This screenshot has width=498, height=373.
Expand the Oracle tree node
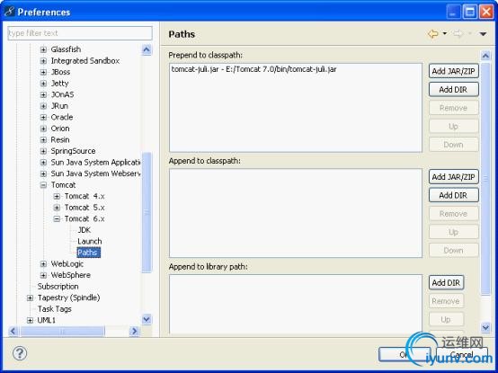pyautogui.click(x=43, y=117)
